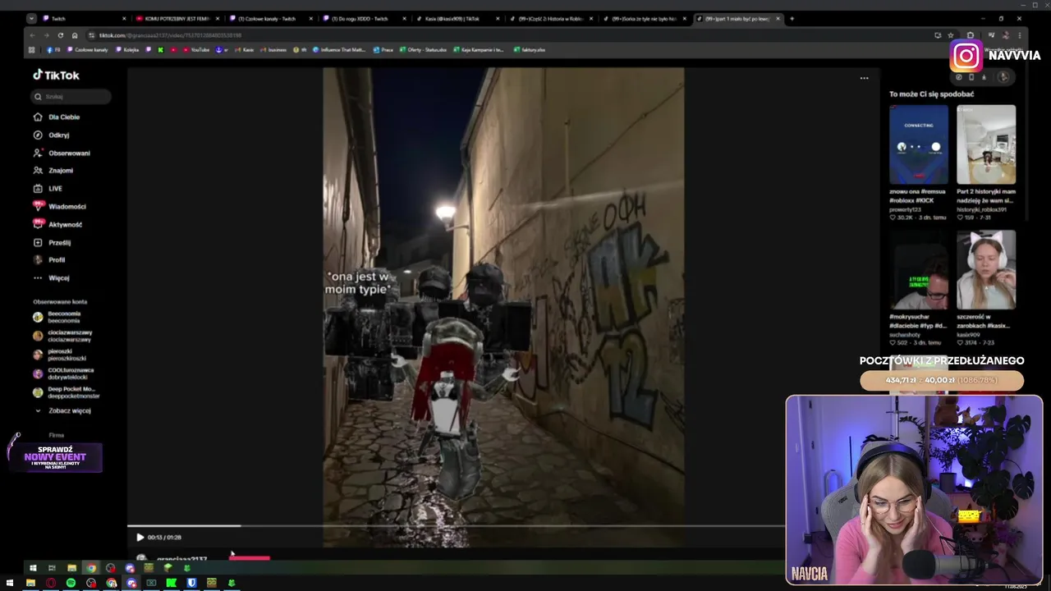Open the video three-dots options menu
The height and width of the screenshot is (591, 1051).
click(x=864, y=78)
